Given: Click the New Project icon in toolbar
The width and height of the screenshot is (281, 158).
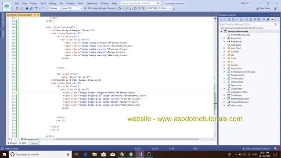Looking at the screenshot, I should [17, 8].
